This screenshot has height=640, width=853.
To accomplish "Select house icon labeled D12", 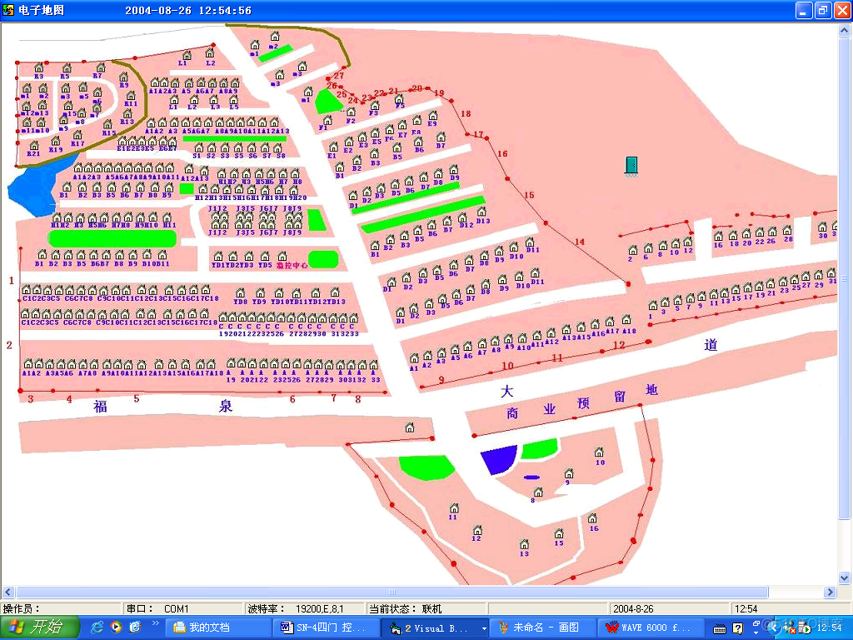I will (462, 217).
